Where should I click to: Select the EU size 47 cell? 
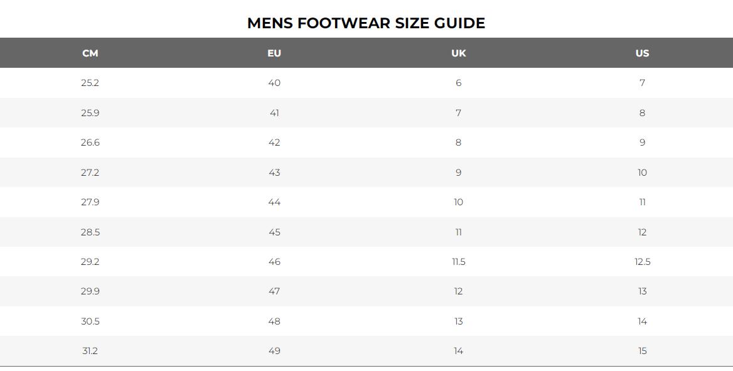click(274, 291)
